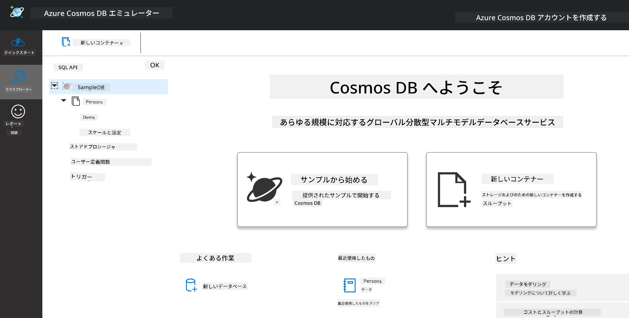The width and height of the screenshot is (629, 318).
Task: Click the new container toolbar icon
Action: tap(66, 42)
